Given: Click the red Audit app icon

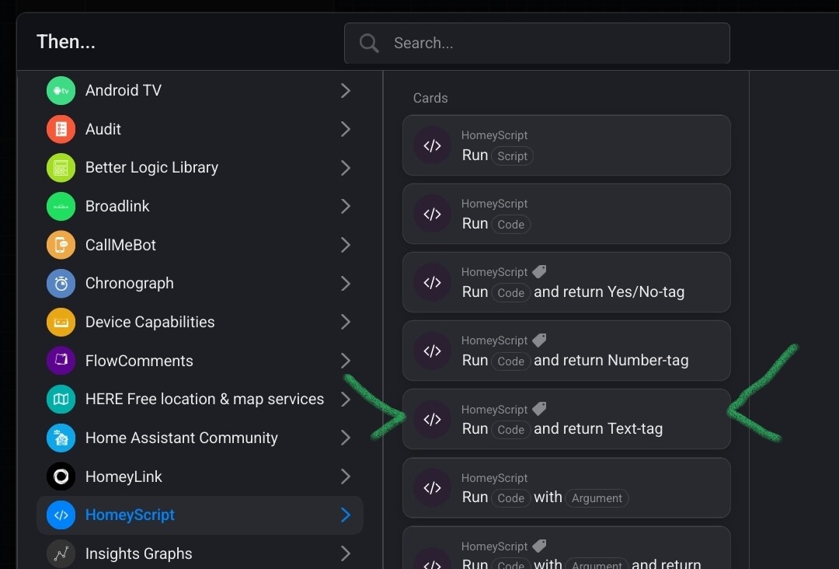Looking at the screenshot, I should tap(61, 129).
